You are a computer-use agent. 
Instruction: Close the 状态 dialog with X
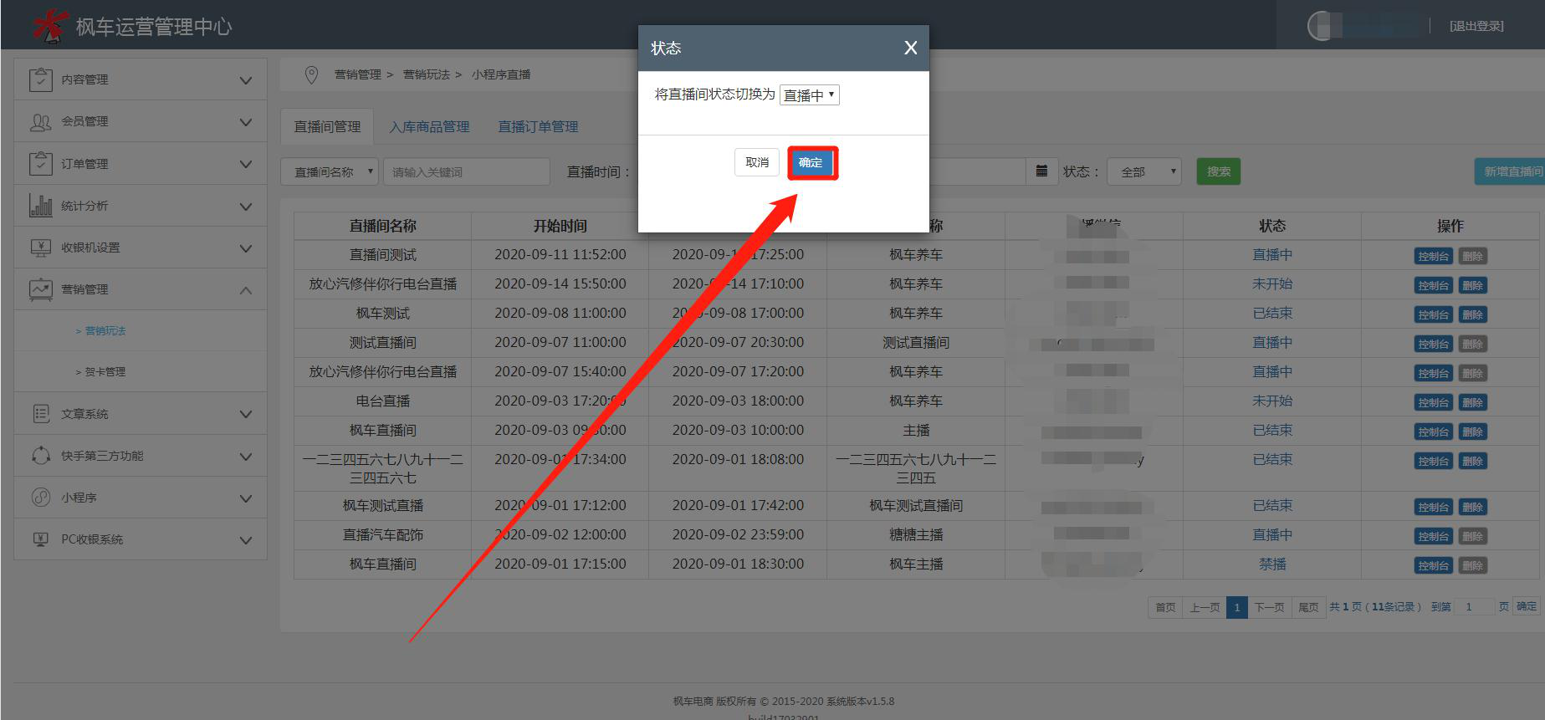click(x=911, y=49)
